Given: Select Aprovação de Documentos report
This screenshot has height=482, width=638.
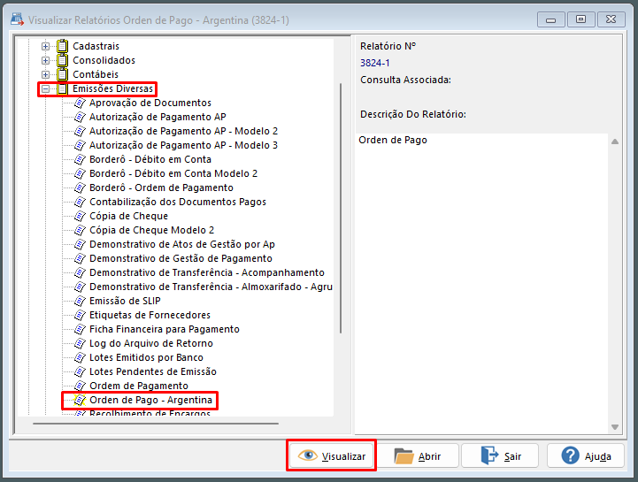Looking at the screenshot, I should click(150, 103).
